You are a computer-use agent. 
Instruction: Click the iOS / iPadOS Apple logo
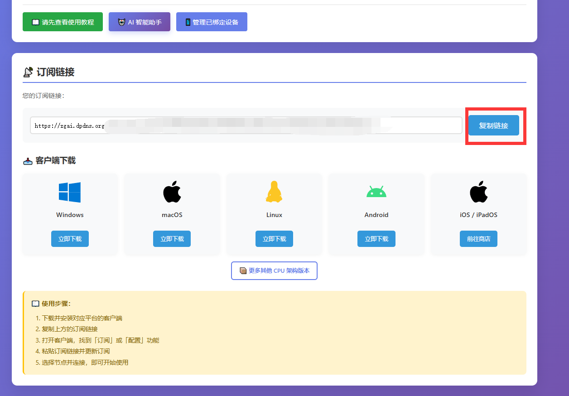(478, 192)
